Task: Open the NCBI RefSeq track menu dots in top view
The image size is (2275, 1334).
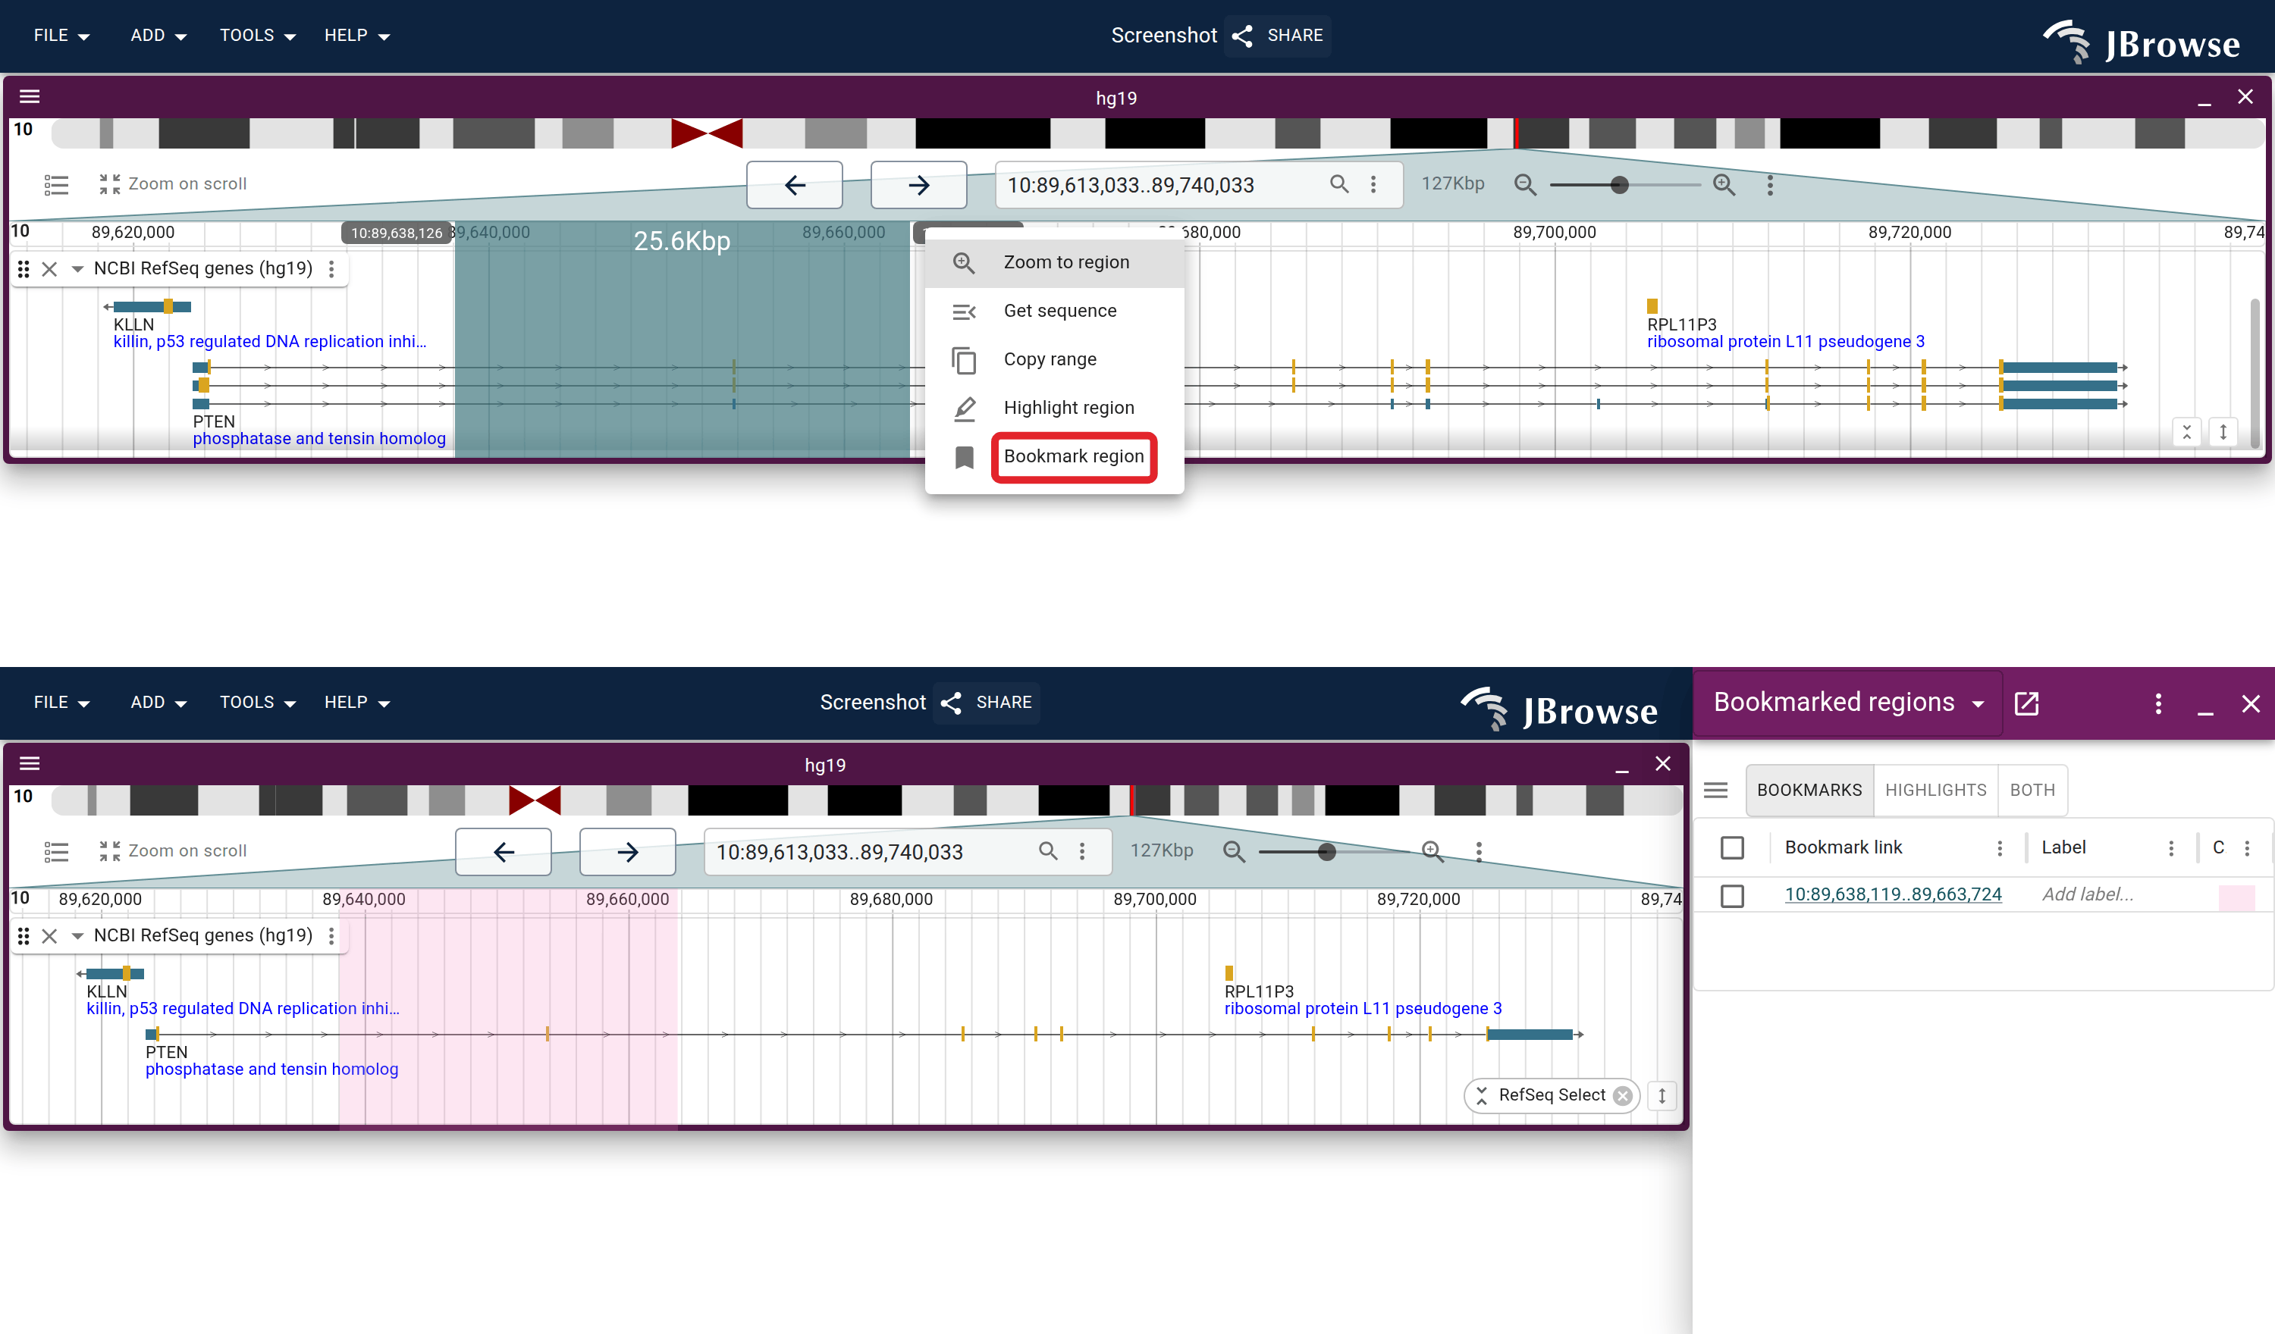Action: click(331, 269)
